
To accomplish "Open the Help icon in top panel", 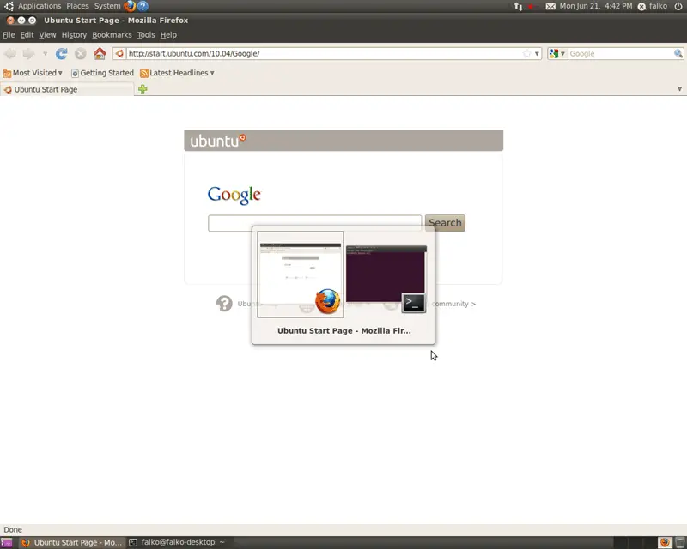I will pos(143,6).
